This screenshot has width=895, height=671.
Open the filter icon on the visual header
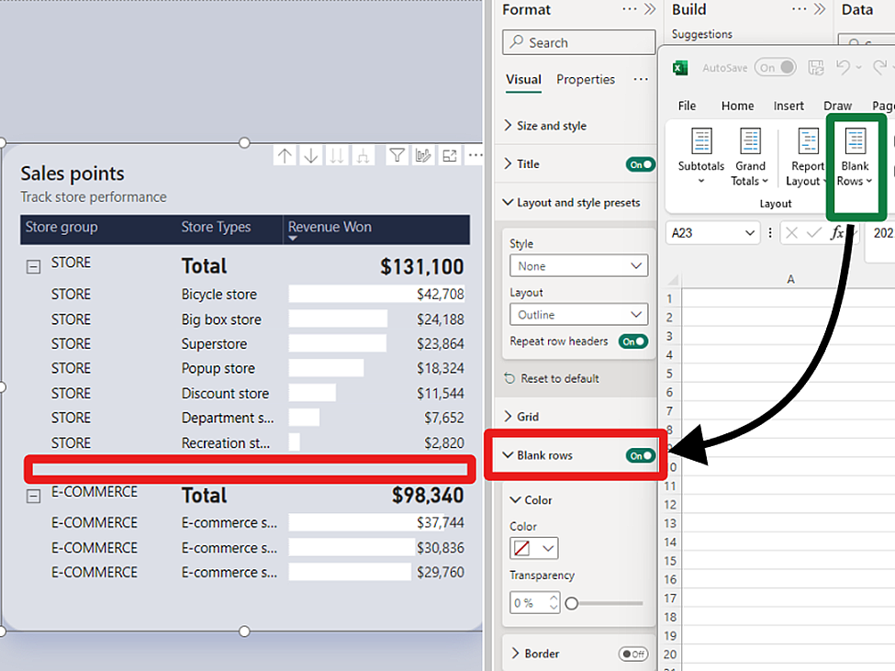click(397, 154)
